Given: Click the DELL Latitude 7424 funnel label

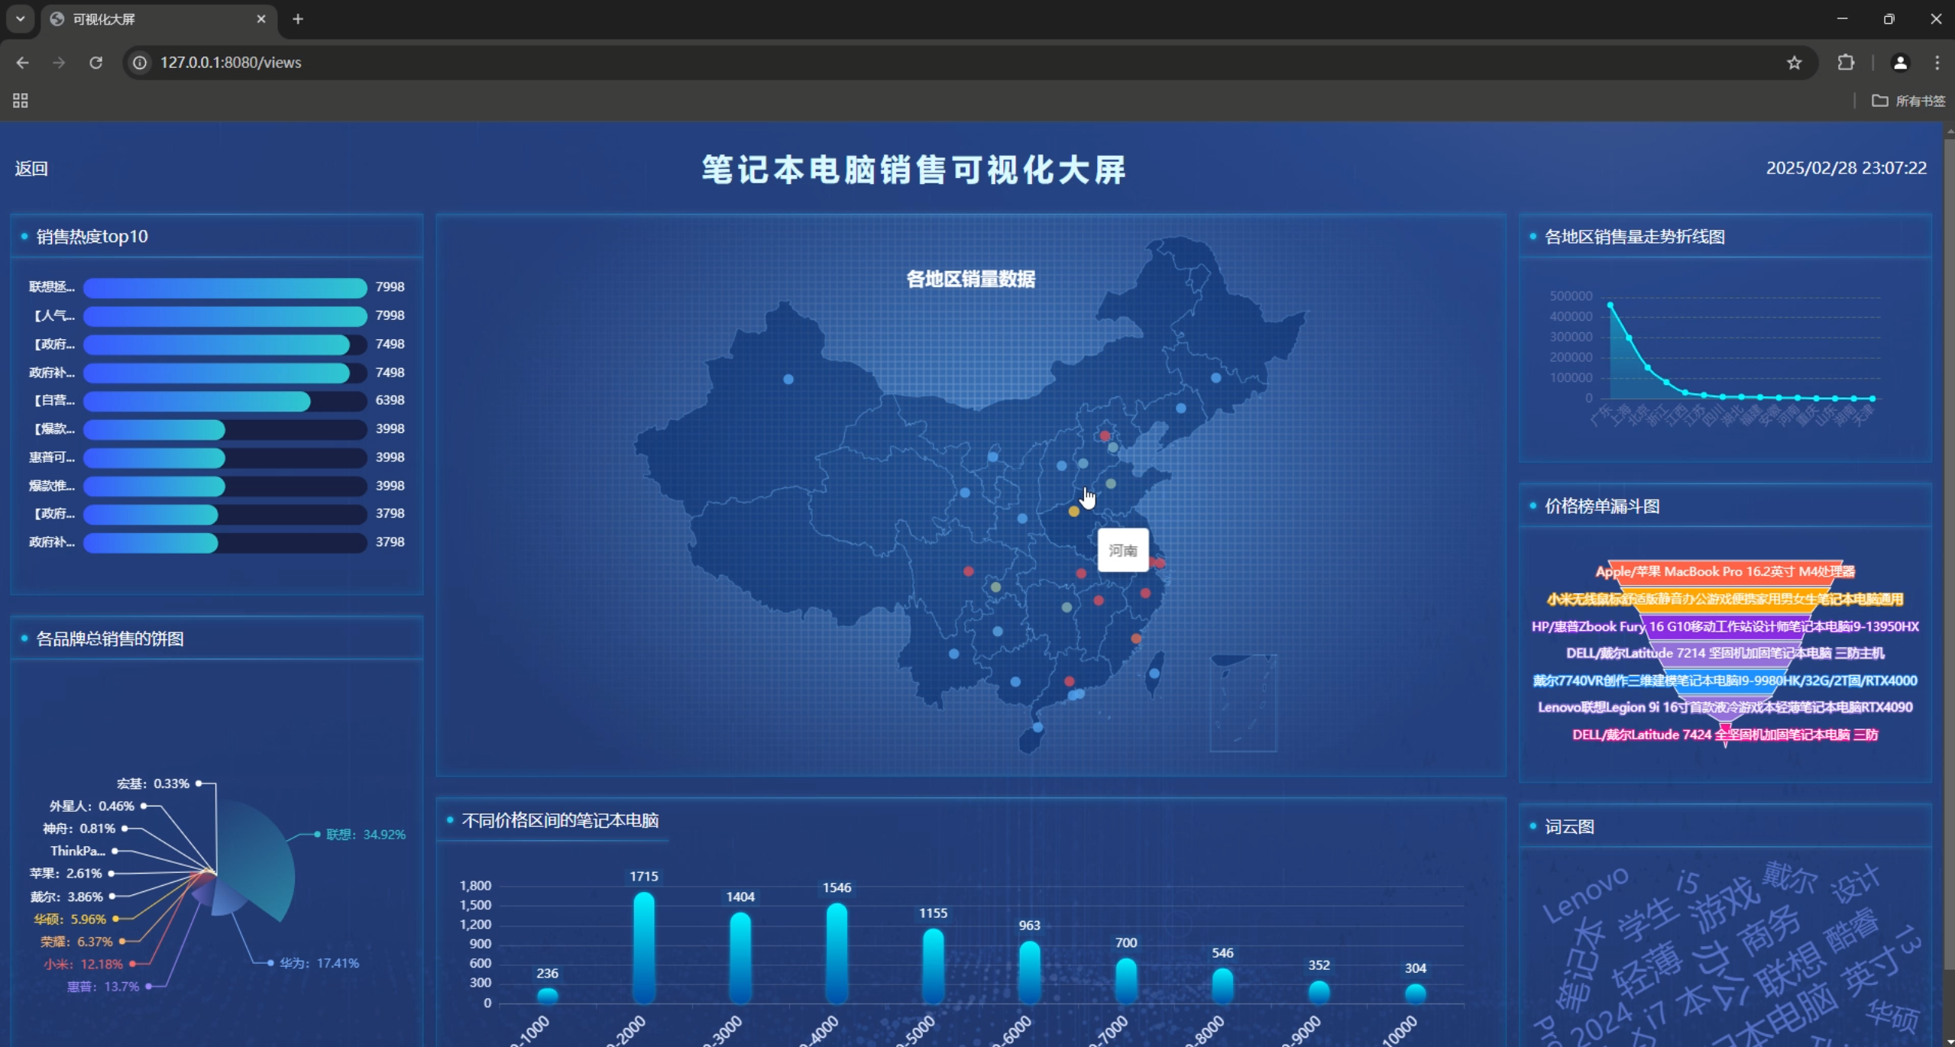Looking at the screenshot, I should (x=1725, y=735).
